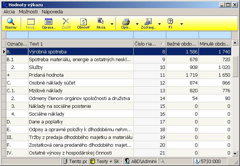Sort by the Označe... column header
This screenshot has width=240, height=166.
pyautogui.click(x=17, y=44)
